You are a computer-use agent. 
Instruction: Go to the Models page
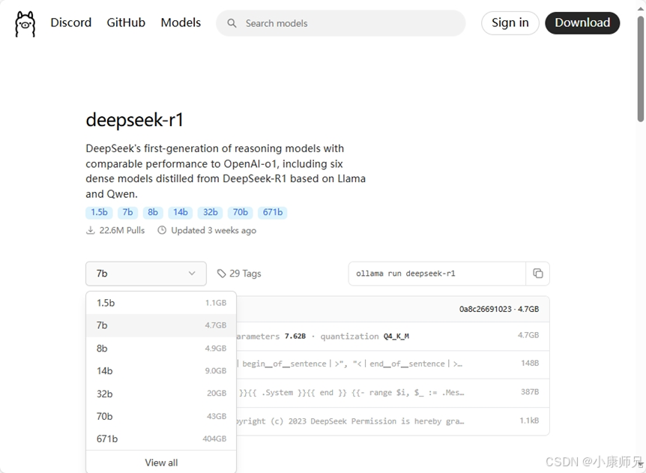point(181,23)
